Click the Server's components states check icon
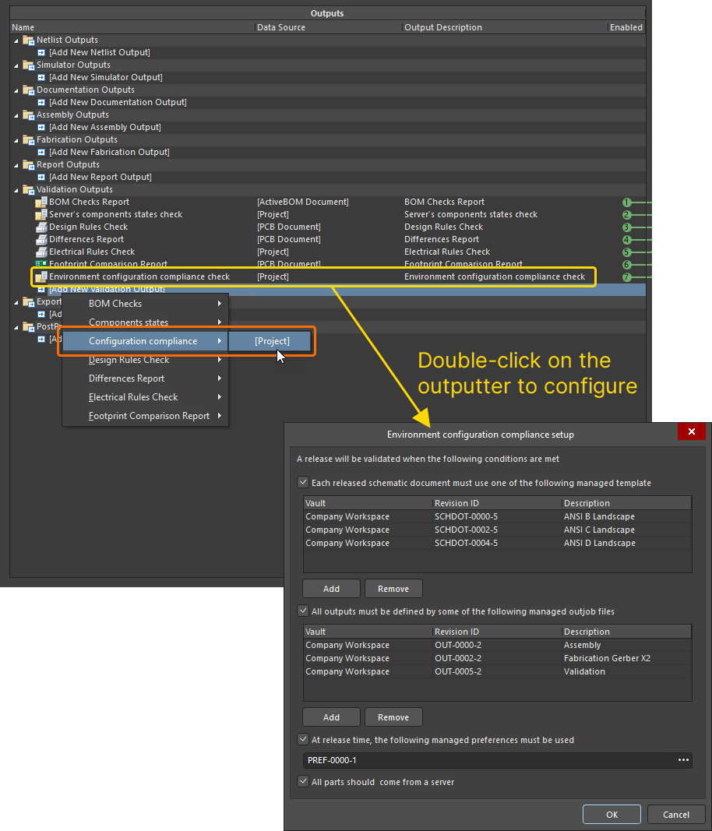Screen dimensions: 712x831 (x=41, y=214)
